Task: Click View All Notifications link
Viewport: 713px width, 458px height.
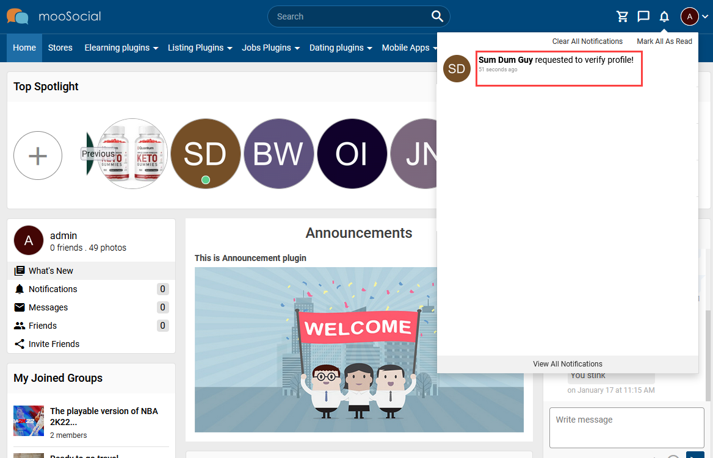Action: pos(568,364)
